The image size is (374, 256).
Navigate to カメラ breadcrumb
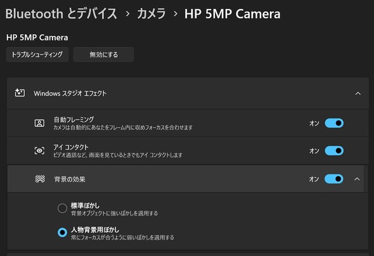152,13
